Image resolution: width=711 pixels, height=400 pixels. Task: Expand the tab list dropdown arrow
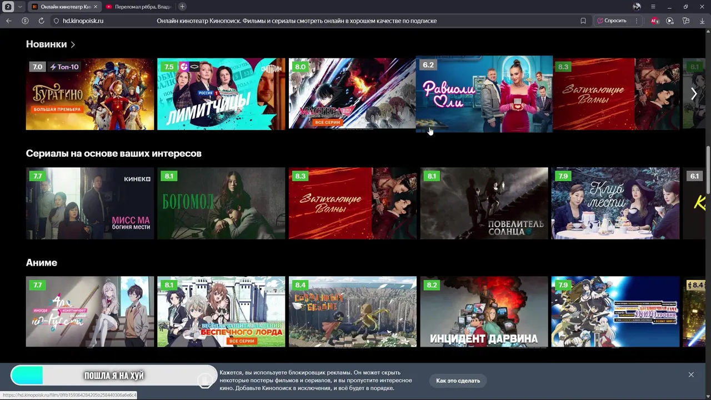tap(20, 7)
